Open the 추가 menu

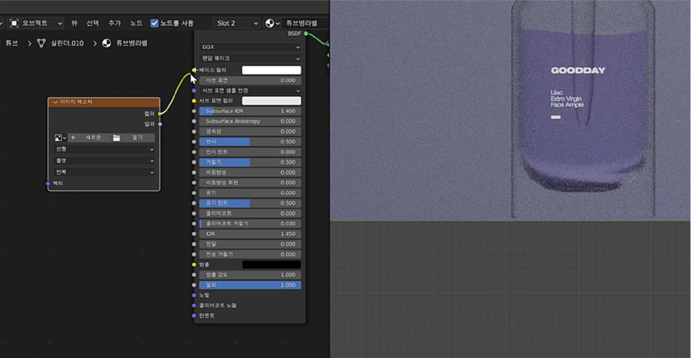114,23
